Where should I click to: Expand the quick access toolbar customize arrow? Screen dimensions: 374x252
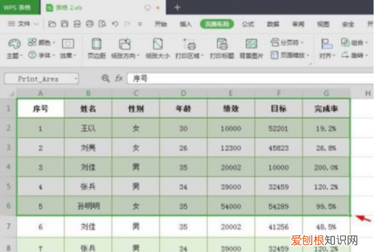140,24
